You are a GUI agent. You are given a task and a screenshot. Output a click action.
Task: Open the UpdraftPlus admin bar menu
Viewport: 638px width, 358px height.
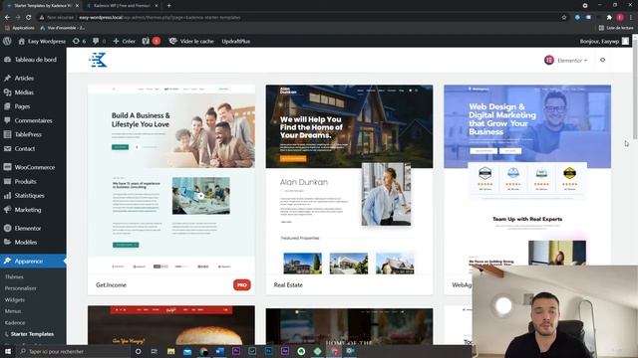tap(235, 41)
